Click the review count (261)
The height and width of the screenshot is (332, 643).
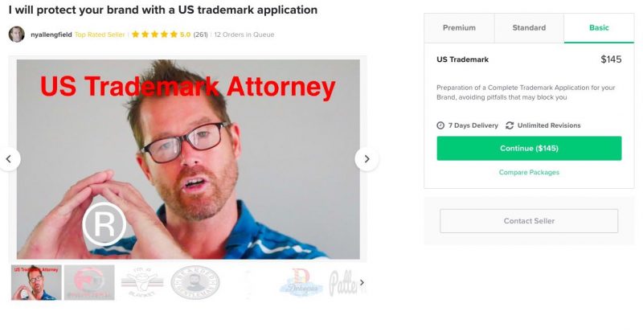pos(200,35)
